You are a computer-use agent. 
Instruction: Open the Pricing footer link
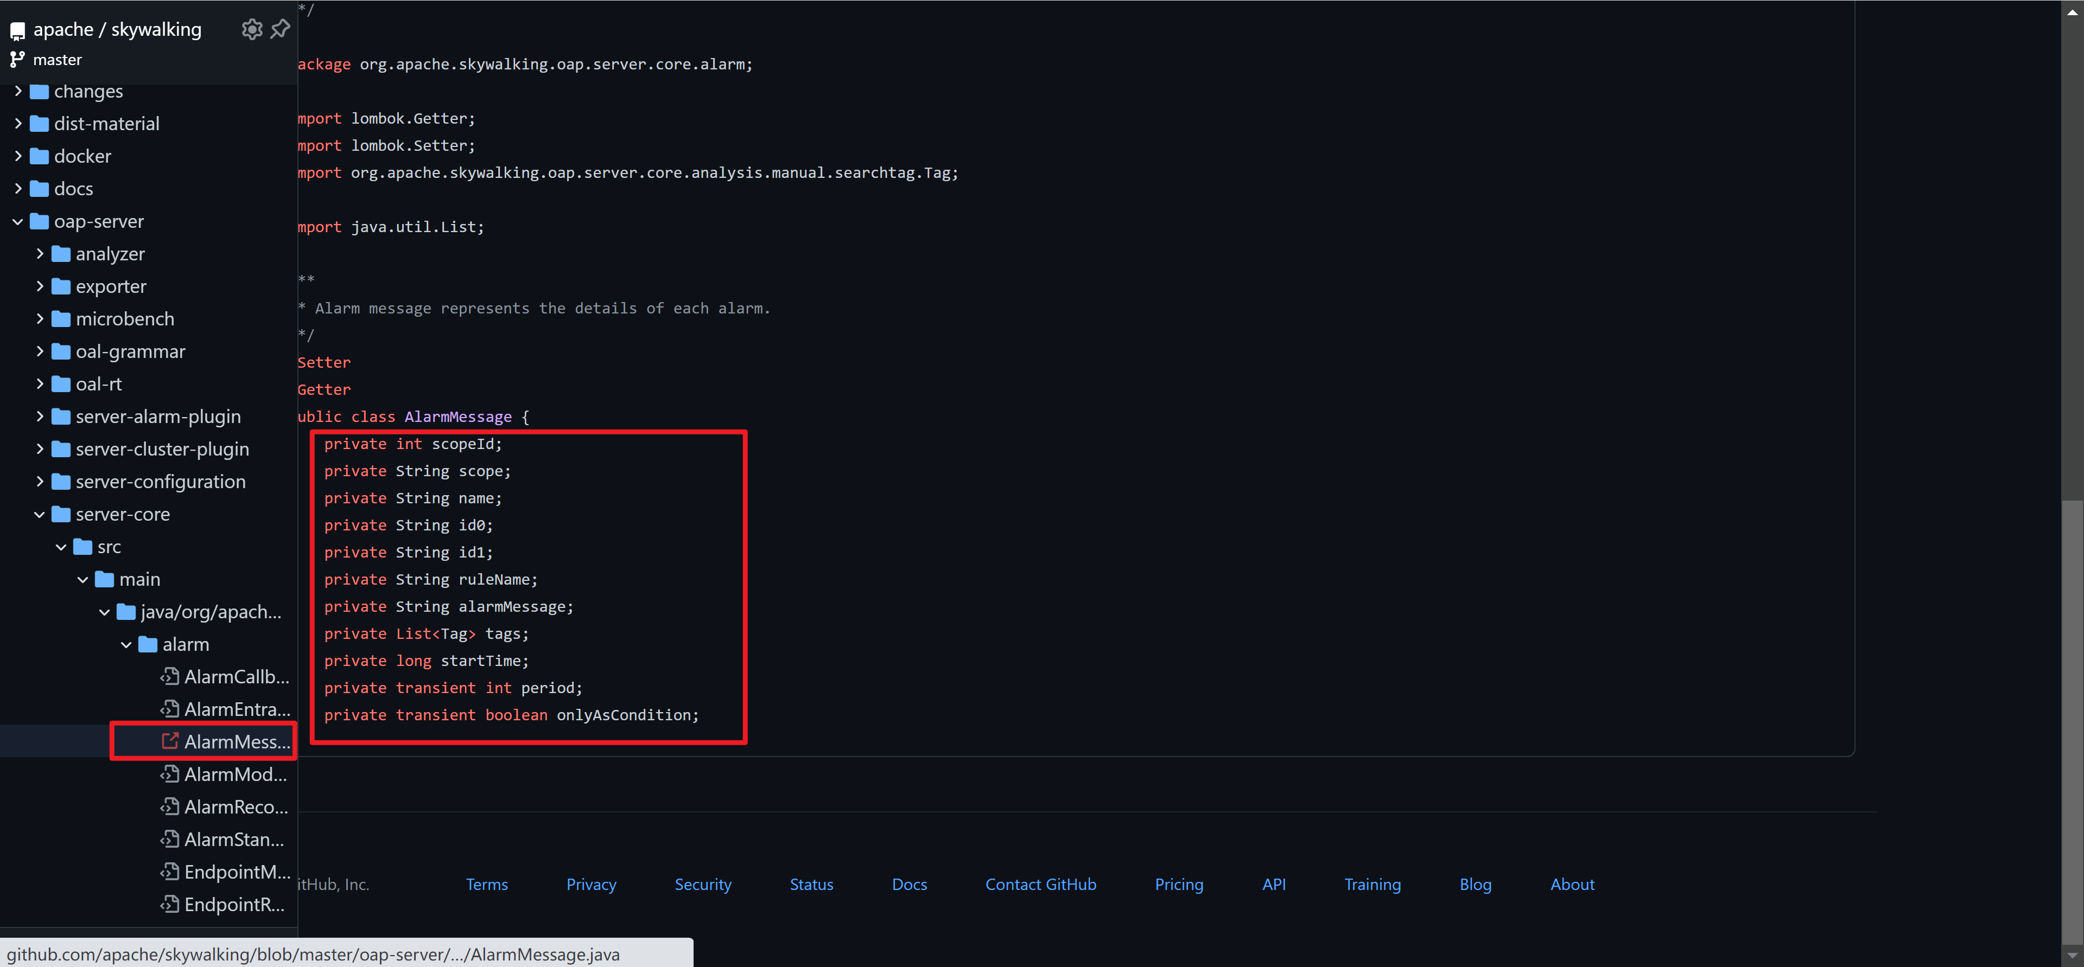1178,885
